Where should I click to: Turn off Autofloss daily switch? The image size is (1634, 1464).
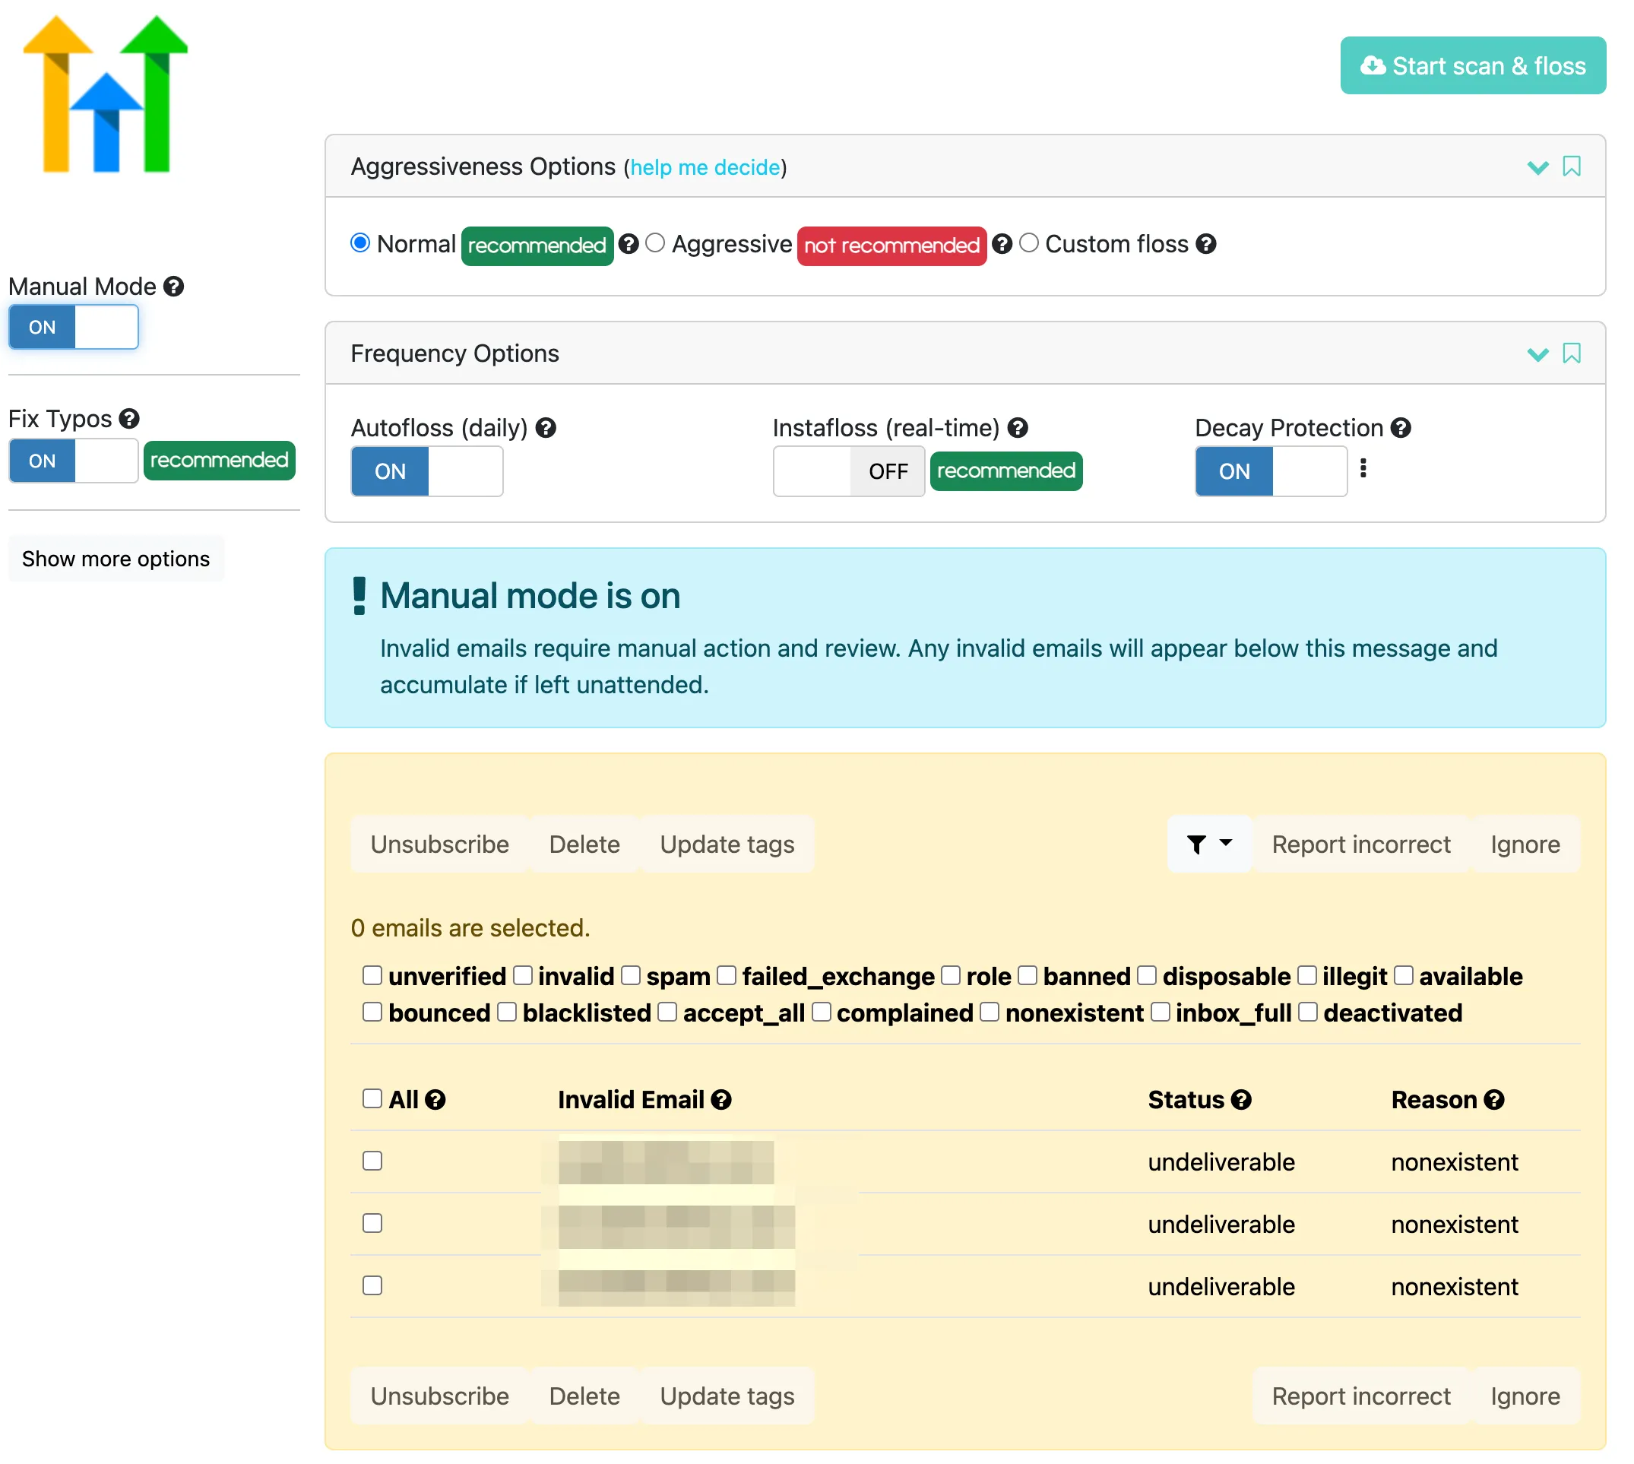(x=428, y=471)
